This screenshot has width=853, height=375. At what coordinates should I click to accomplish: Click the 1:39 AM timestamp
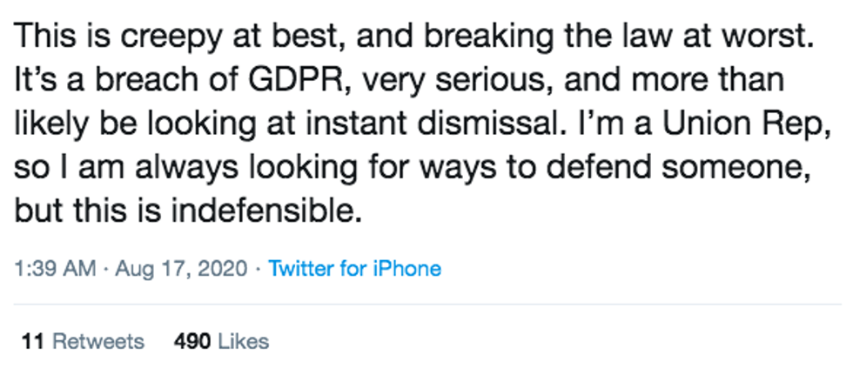[55, 269]
